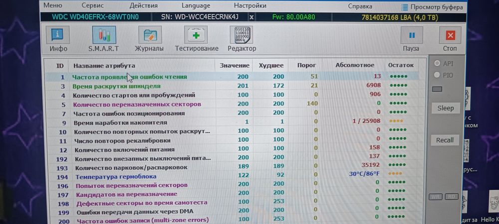Click the Просмотр буфера list icon

click(405, 6)
